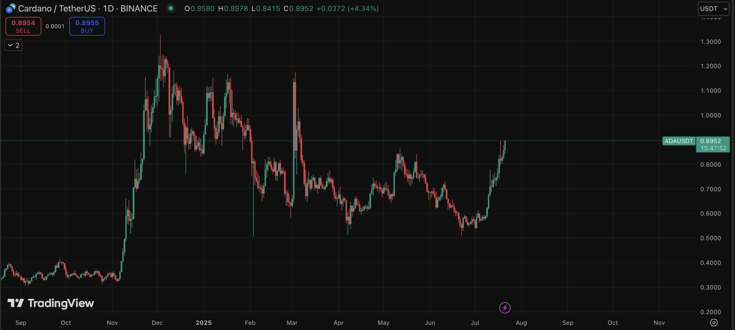The image size is (735, 330).
Task: Click the 0.0001 spread value
Action: (x=55, y=26)
